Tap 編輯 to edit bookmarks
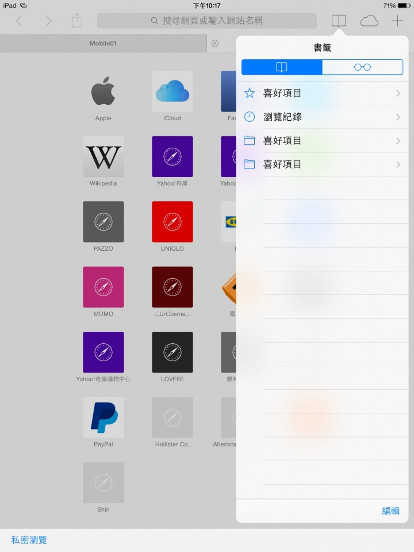 point(391,511)
